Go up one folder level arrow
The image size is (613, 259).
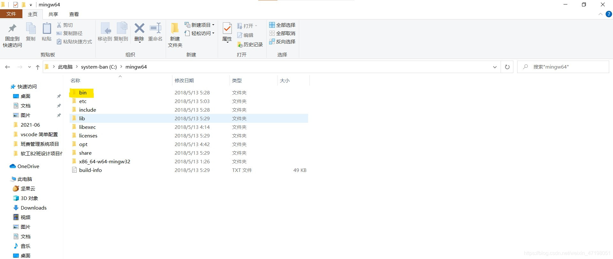pos(38,67)
